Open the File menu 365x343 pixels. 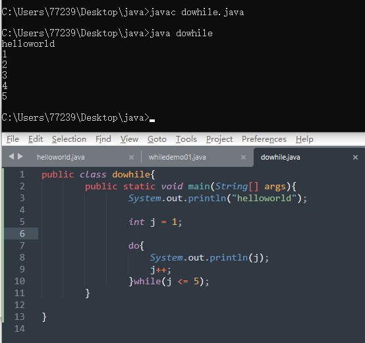pyautogui.click(x=13, y=139)
